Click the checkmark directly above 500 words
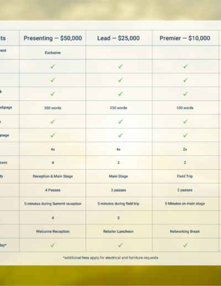The width and height of the screenshot is (221, 286). [x=52, y=94]
